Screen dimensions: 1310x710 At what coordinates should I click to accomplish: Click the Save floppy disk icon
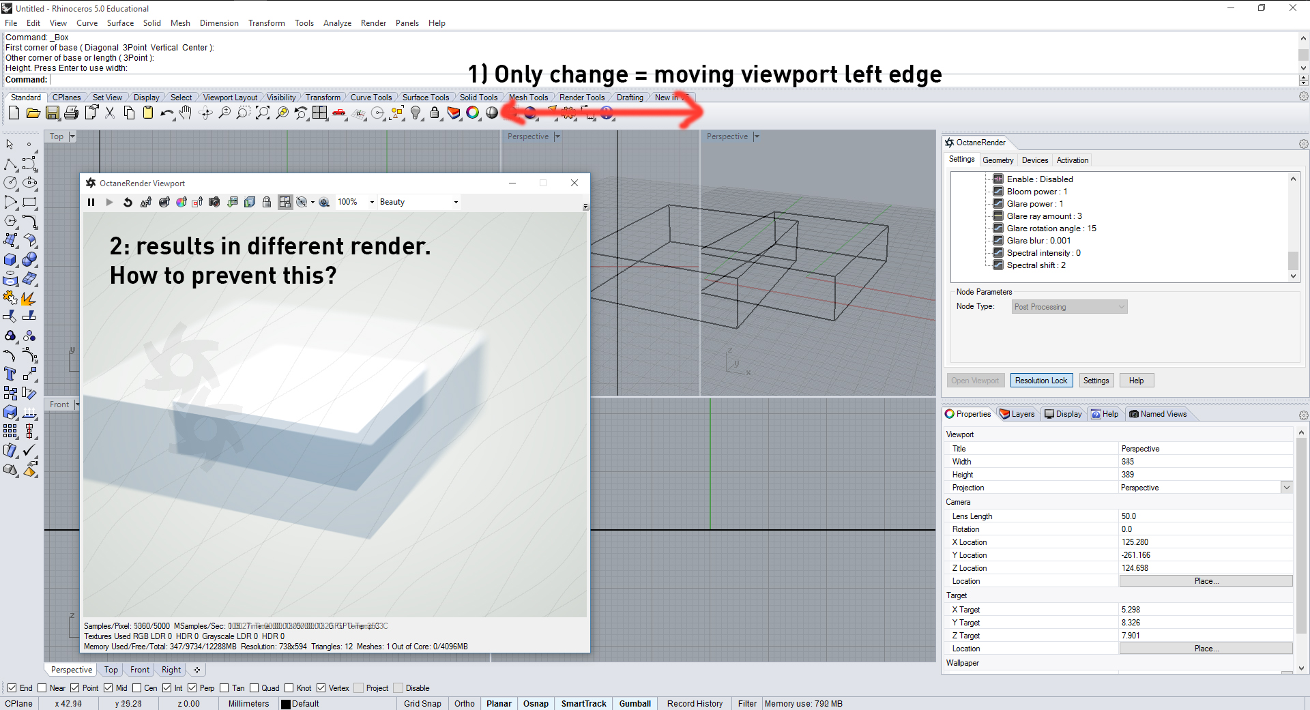tap(52, 113)
